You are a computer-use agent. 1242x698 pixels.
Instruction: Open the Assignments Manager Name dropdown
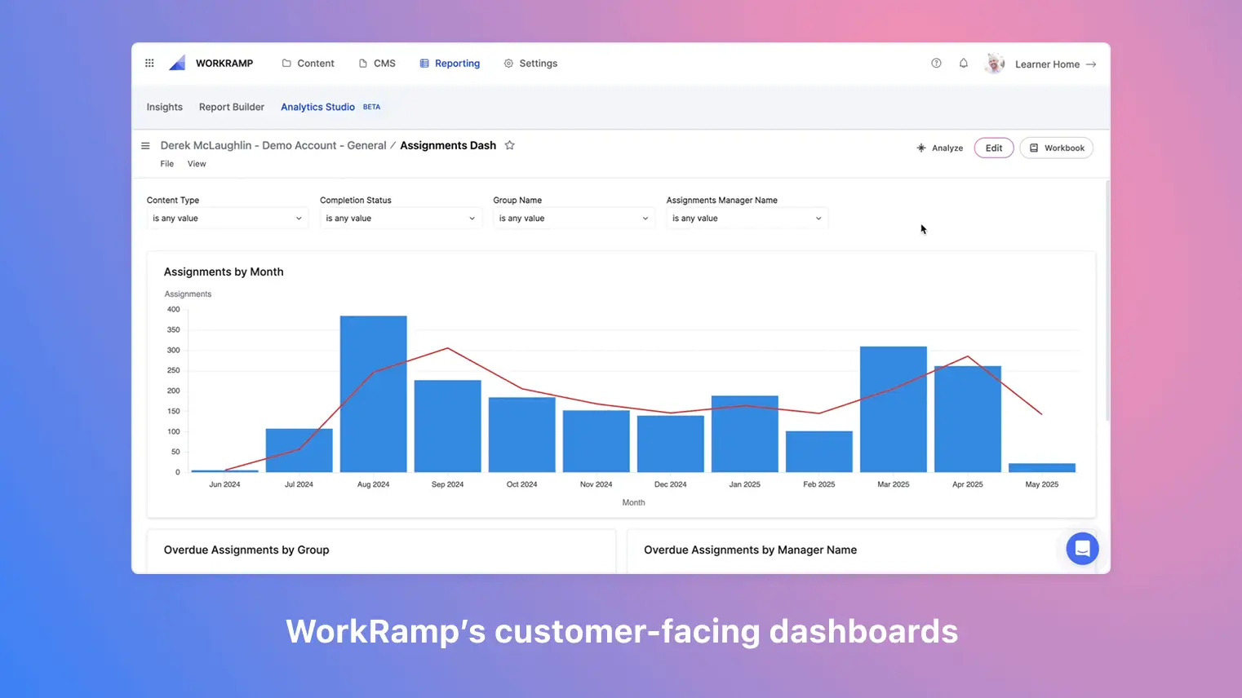point(747,218)
